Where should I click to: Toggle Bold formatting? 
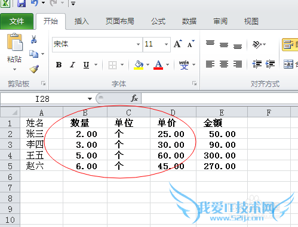pyautogui.click(x=59, y=65)
